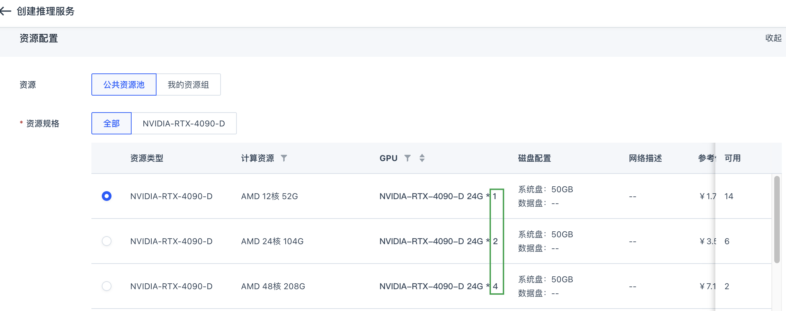Click the vertical scrollbar of the resource table

click(x=777, y=220)
